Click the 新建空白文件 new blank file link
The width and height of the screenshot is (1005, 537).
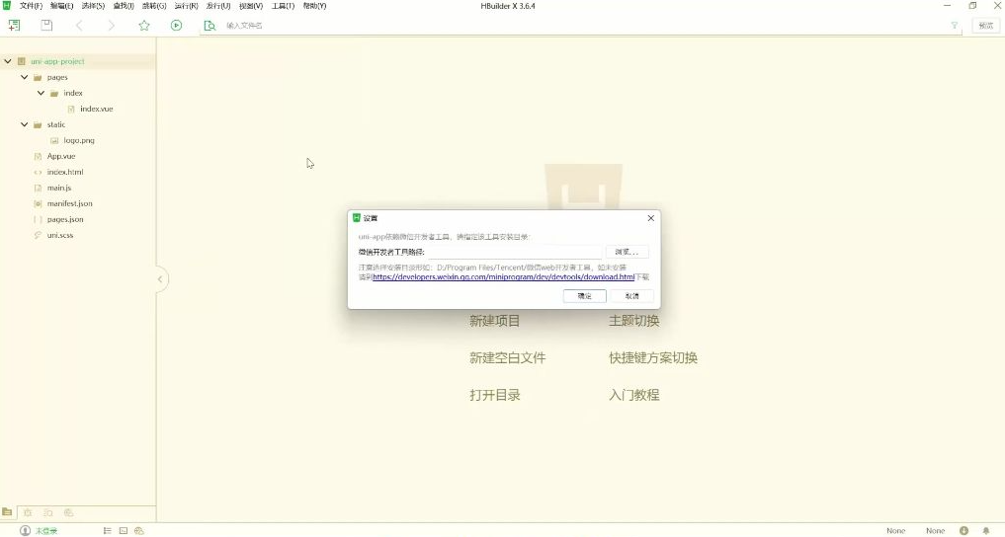[x=507, y=357]
